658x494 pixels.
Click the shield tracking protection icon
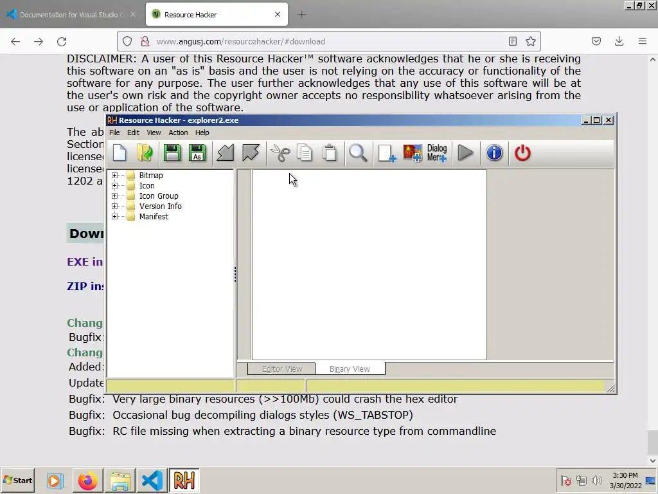(x=127, y=41)
